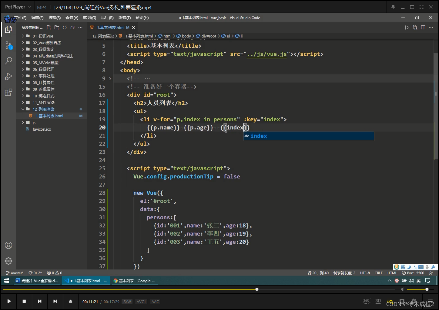The height and width of the screenshot is (310, 439).
Task: Click 行 20, 列 40 cursor position
Action: coord(318,273)
